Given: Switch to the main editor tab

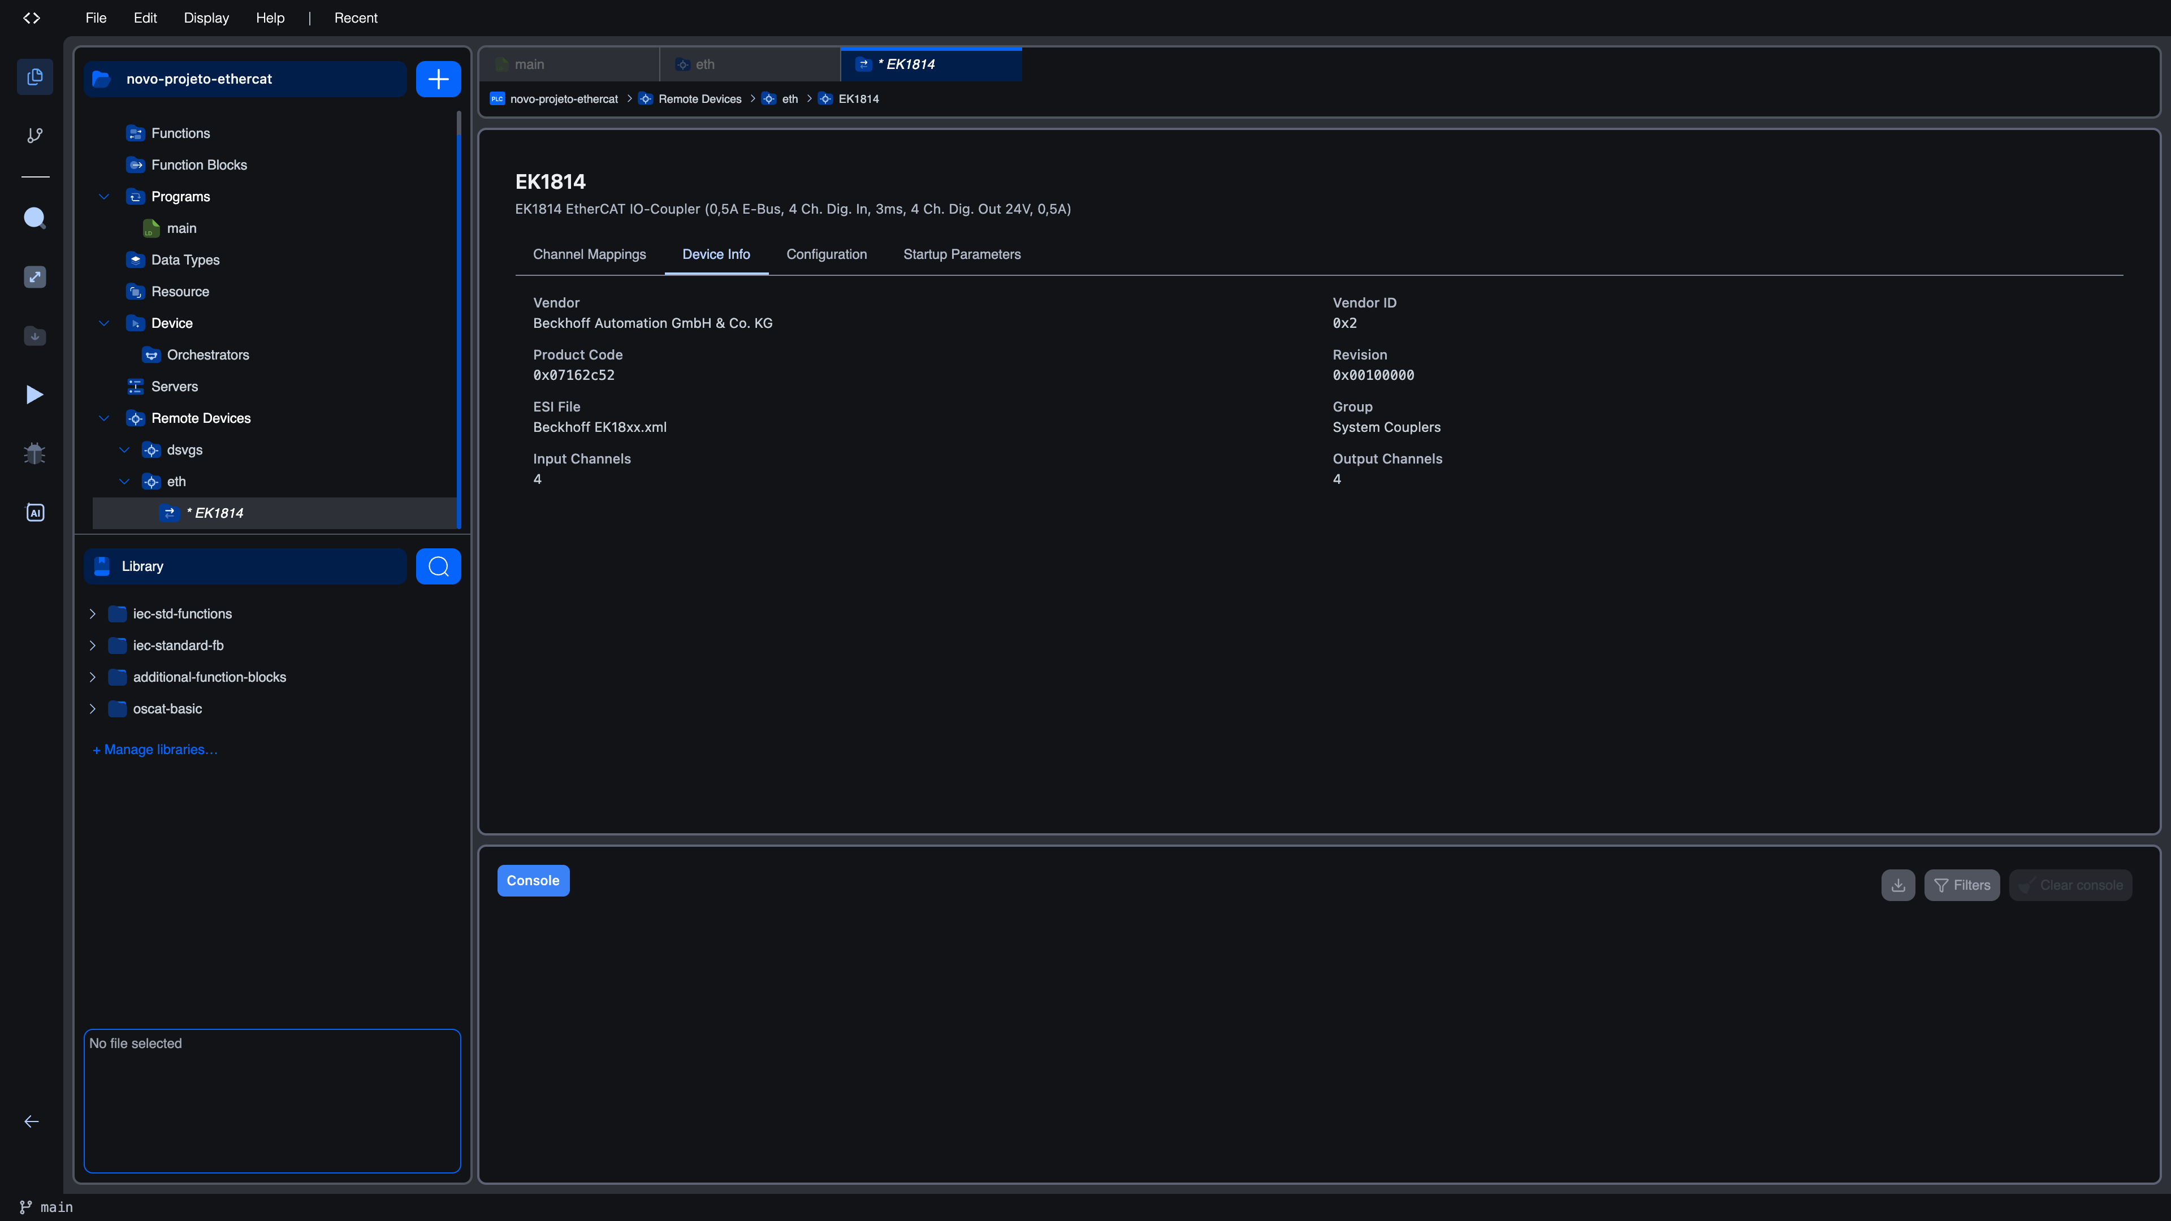Looking at the screenshot, I should [570, 65].
